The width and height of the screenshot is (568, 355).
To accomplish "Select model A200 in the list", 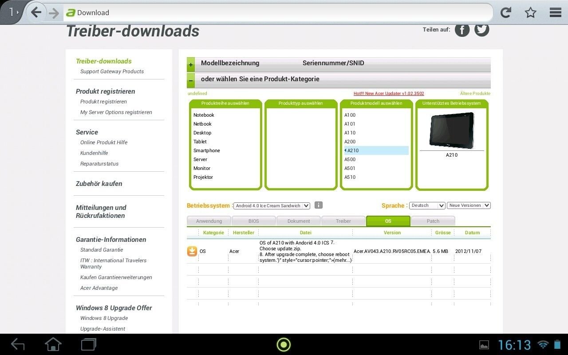I will pyautogui.click(x=350, y=142).
